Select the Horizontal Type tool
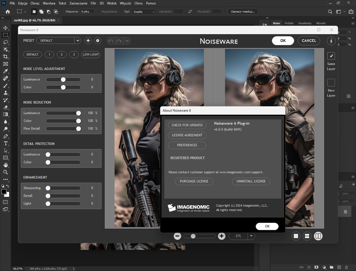Viewport: 356px width, 271px height. pyautogui.click(x=5, y=143)
